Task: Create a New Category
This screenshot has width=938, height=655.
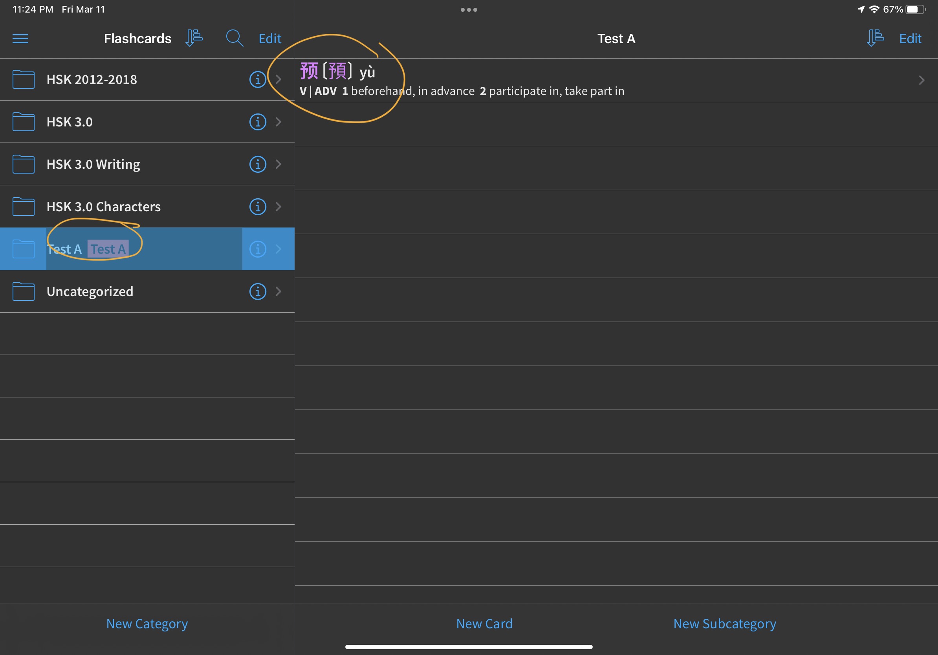Action: pyautogui.click(x=147, y=624)
